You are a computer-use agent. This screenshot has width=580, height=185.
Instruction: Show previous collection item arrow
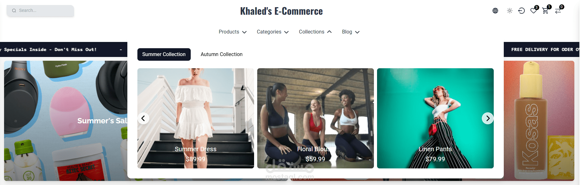tap(143, 118)
